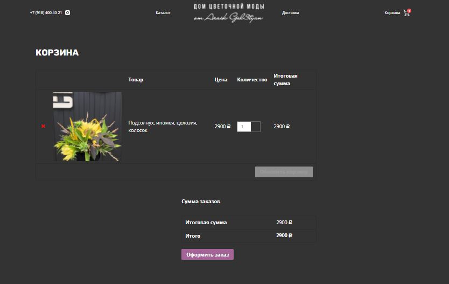The width and height of the screenshot is (449, 284).
Task: Open the Instagram icon in header
Action: click(x=68, y=12)
